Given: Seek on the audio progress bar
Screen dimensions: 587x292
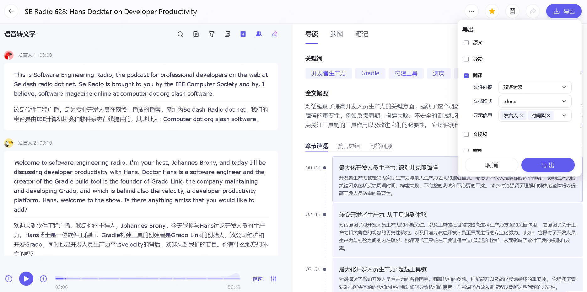Looking at the screenshot, I should (x=148, y=278).
